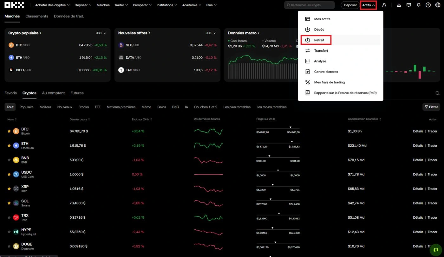Click the Ethereum coin icon in ETH row
This screenshot has height=257, width=444.
pos(16,145)
